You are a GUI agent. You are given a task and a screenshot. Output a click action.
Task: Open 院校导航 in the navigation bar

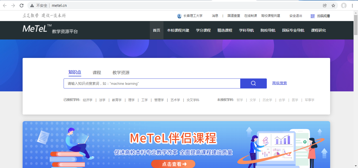pyautogui.click(x=268, y=30)
